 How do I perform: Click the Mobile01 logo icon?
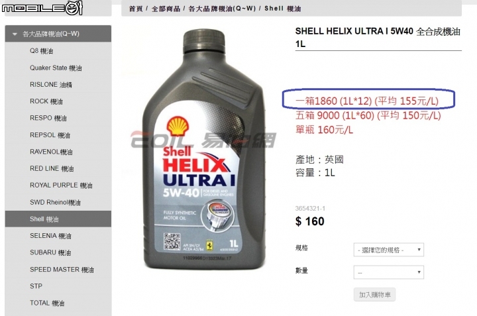(42, 7)
